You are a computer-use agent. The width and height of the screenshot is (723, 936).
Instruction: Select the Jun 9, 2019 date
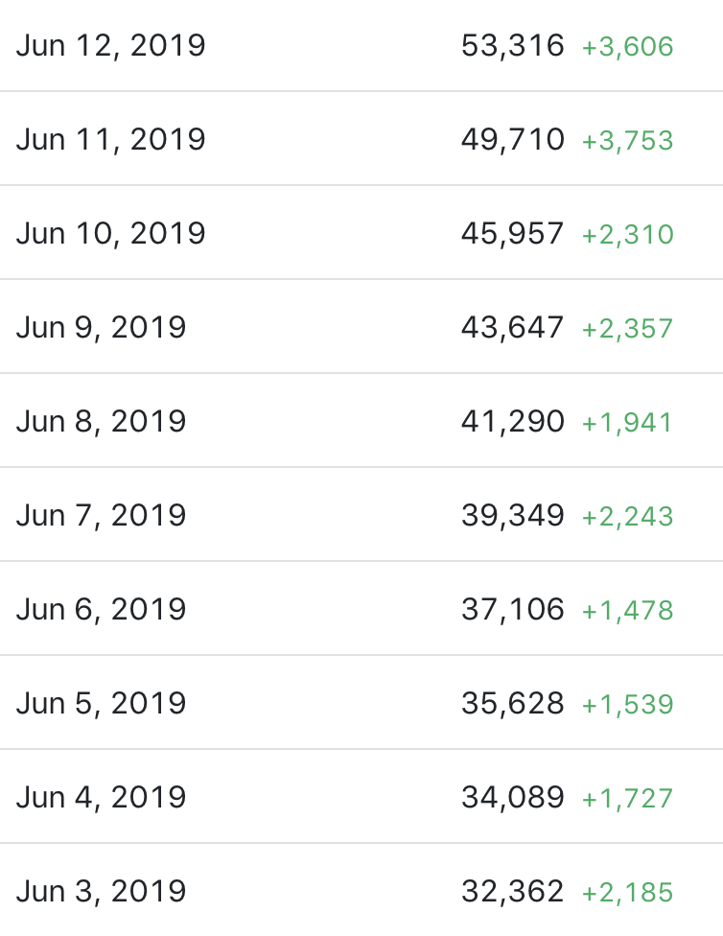click(x=101, y=328)
